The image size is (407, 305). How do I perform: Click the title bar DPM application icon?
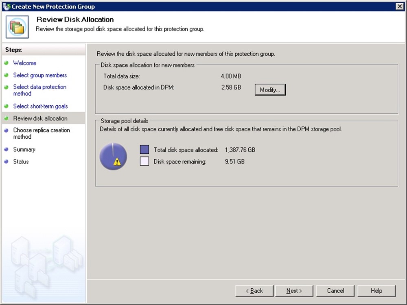pyautogui.click(x=6, y=7)
